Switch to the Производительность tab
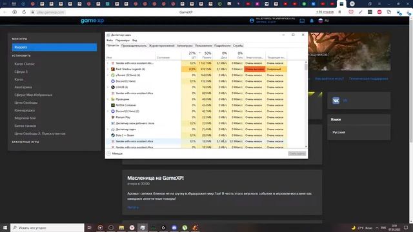Image resolution: width=413 pixels, height=232 pixels. tap(134, 46)
